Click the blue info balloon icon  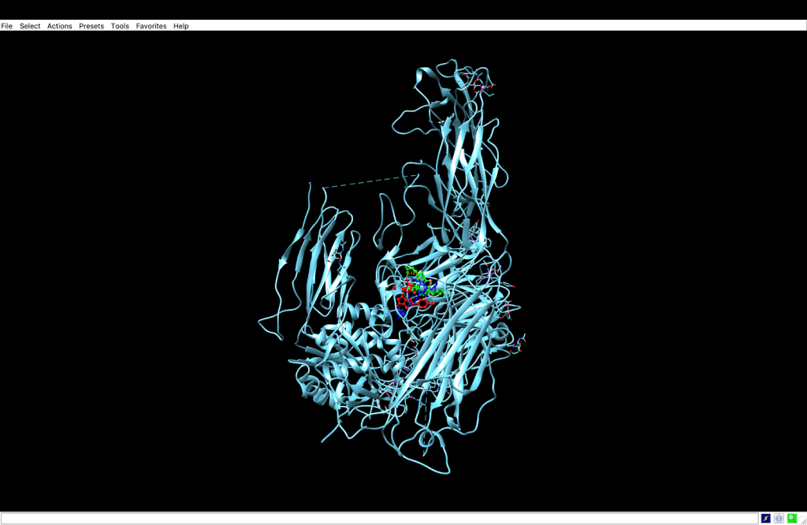779,518
